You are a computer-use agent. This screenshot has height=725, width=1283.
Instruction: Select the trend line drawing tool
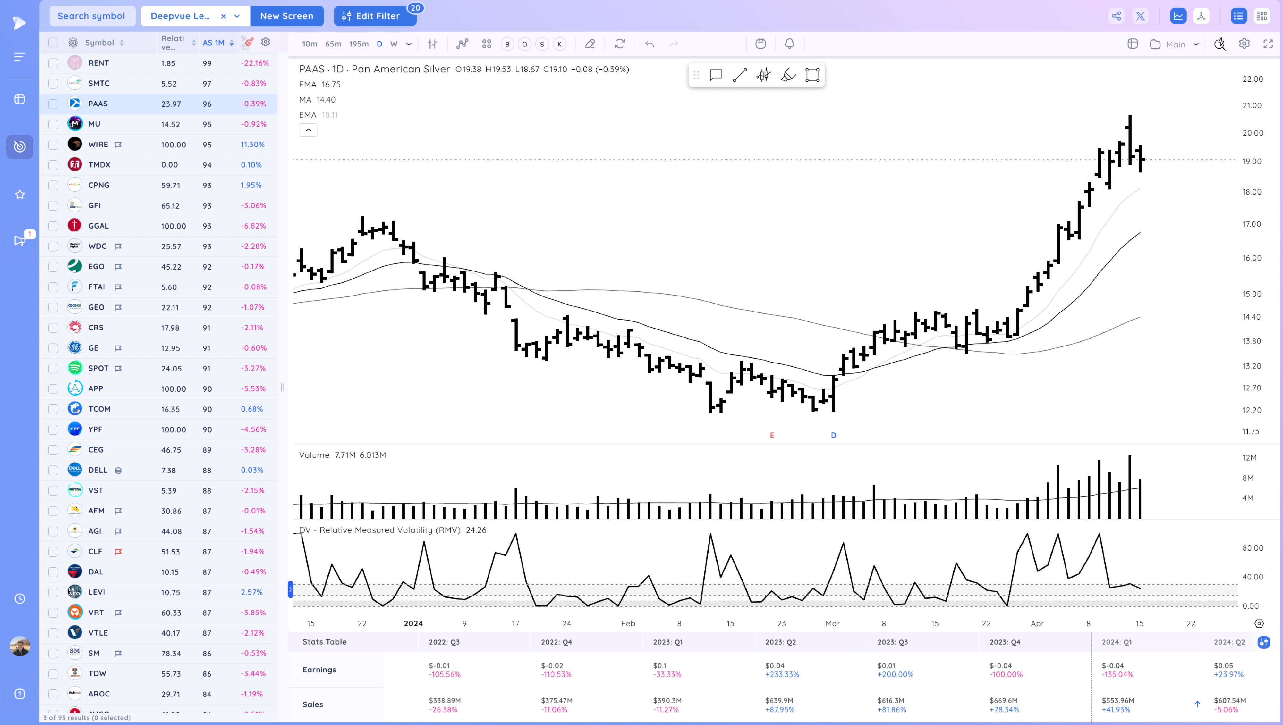(x=740, y=75)
